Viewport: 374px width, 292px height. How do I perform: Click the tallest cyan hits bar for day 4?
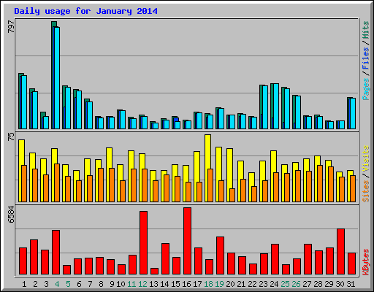pos(57,78)
